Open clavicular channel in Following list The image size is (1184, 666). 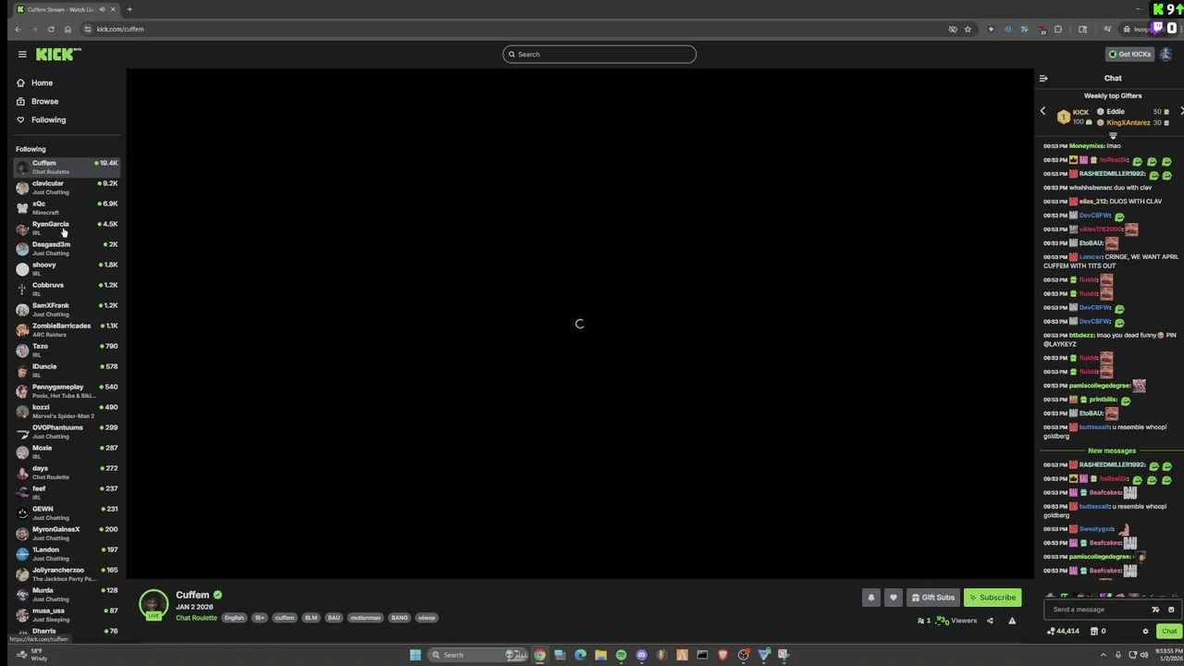coord(67,188)
